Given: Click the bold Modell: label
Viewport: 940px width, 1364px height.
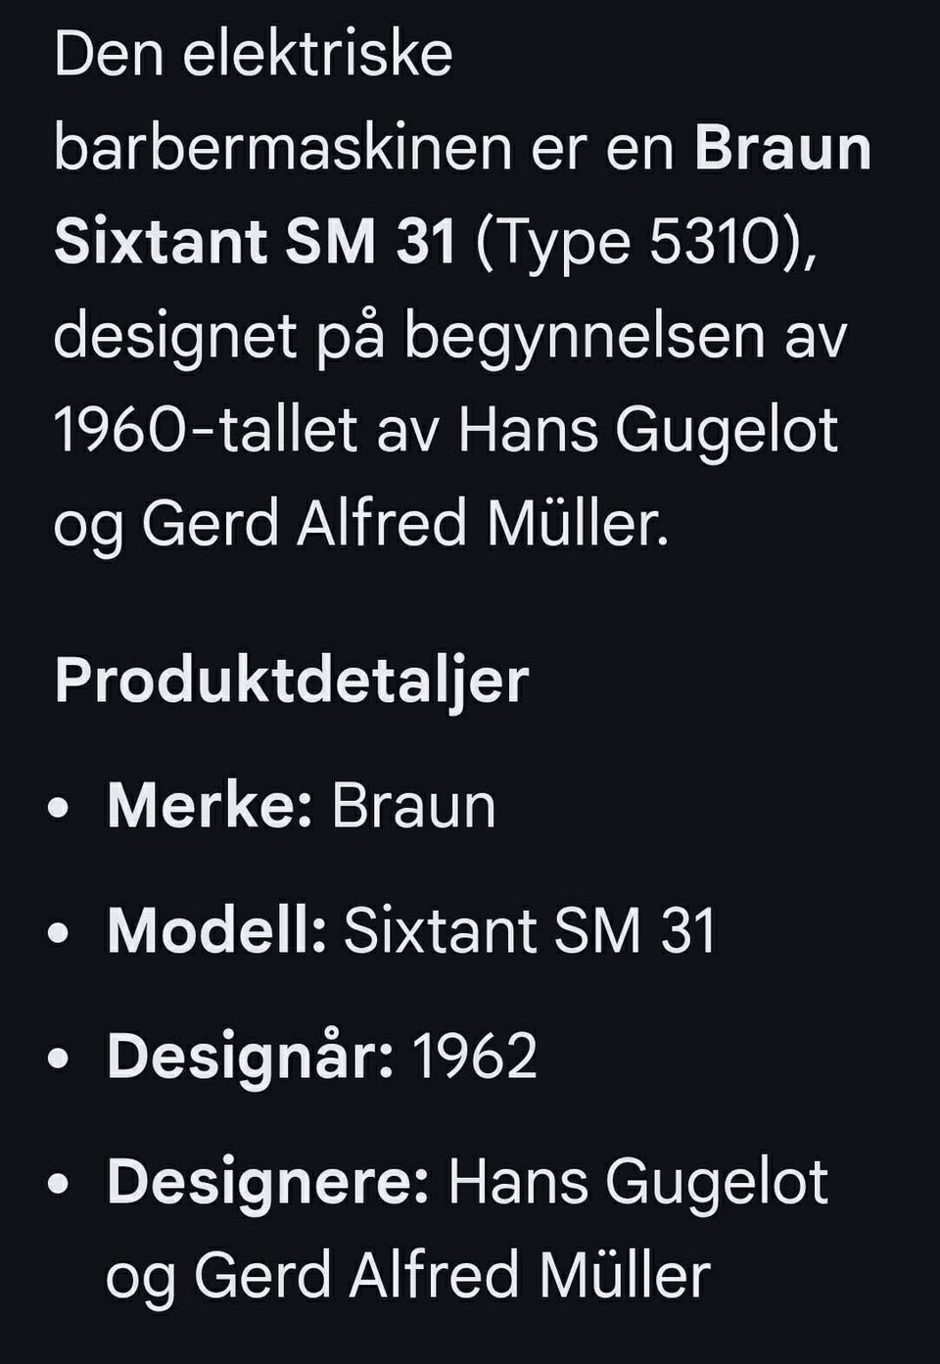Looking at the screenshot, I should 216,930.
